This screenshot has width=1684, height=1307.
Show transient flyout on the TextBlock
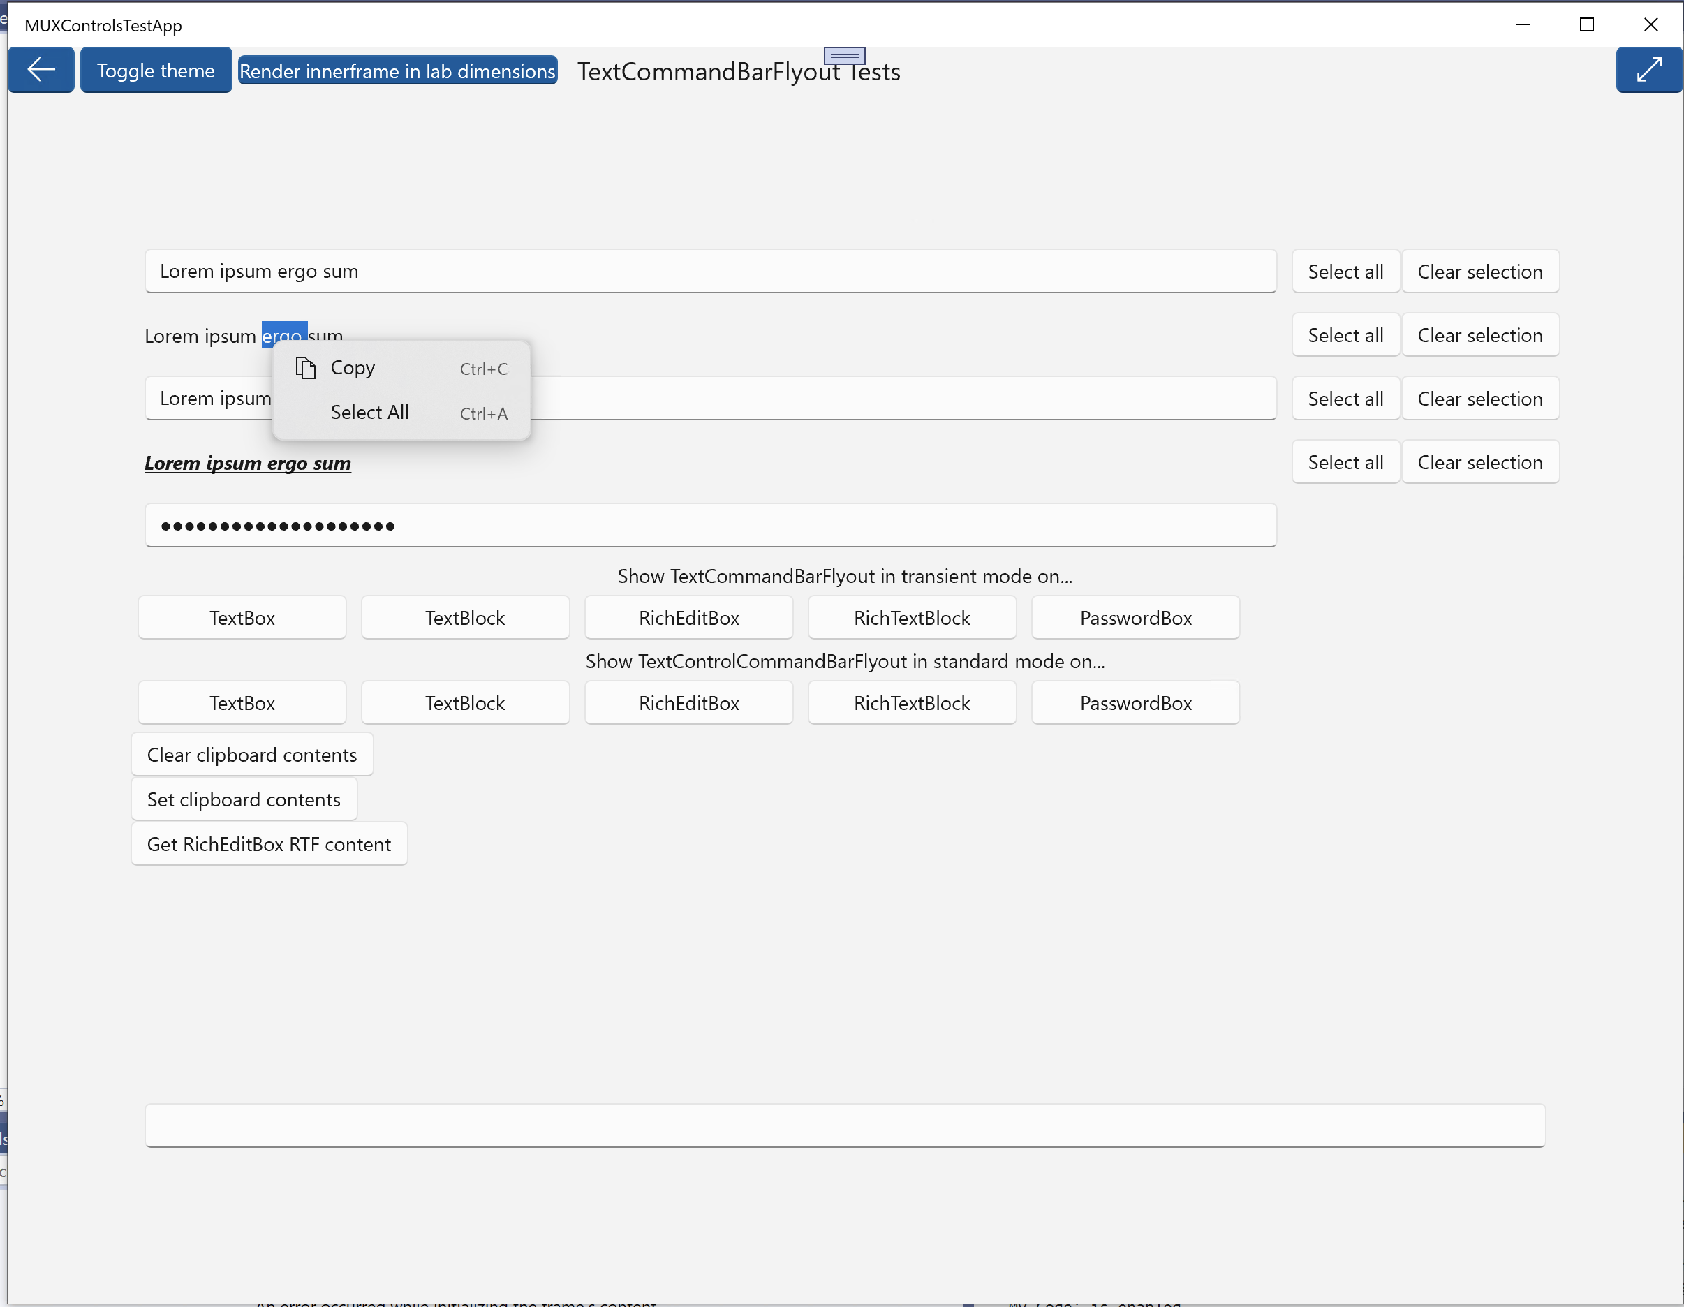click(x=465, y=617)
